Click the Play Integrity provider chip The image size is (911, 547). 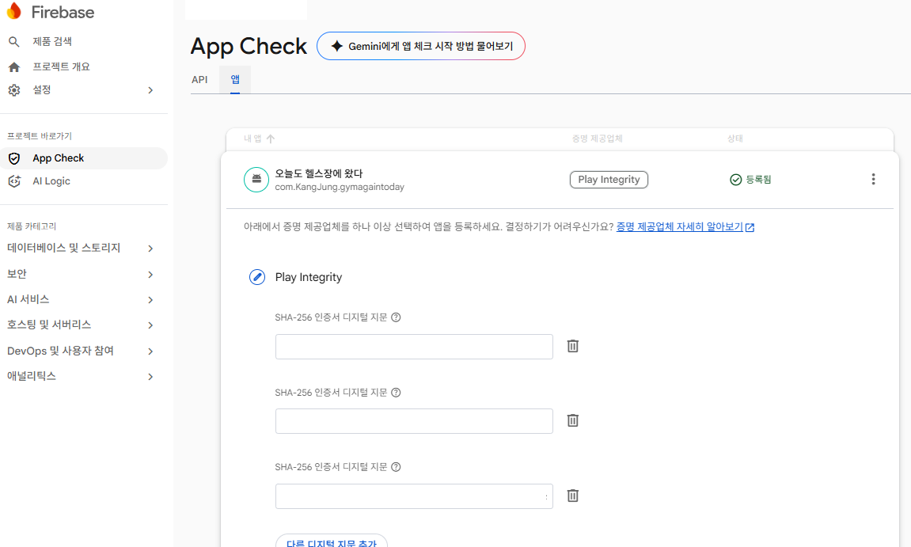click(609, 180)
